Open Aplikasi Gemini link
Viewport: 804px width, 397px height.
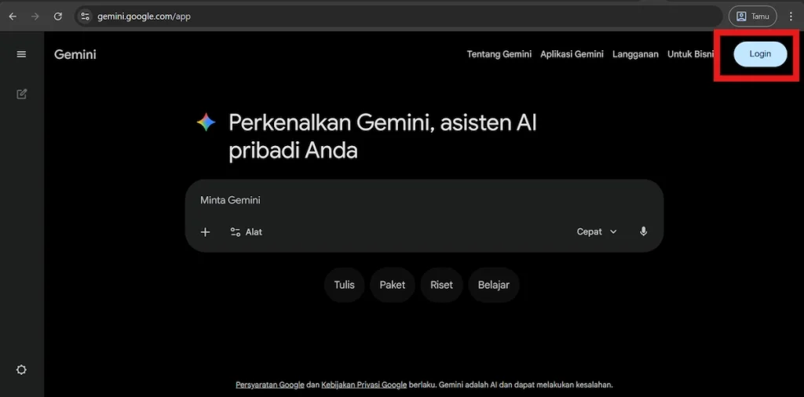pyautogui.click(x=572, y=54)
